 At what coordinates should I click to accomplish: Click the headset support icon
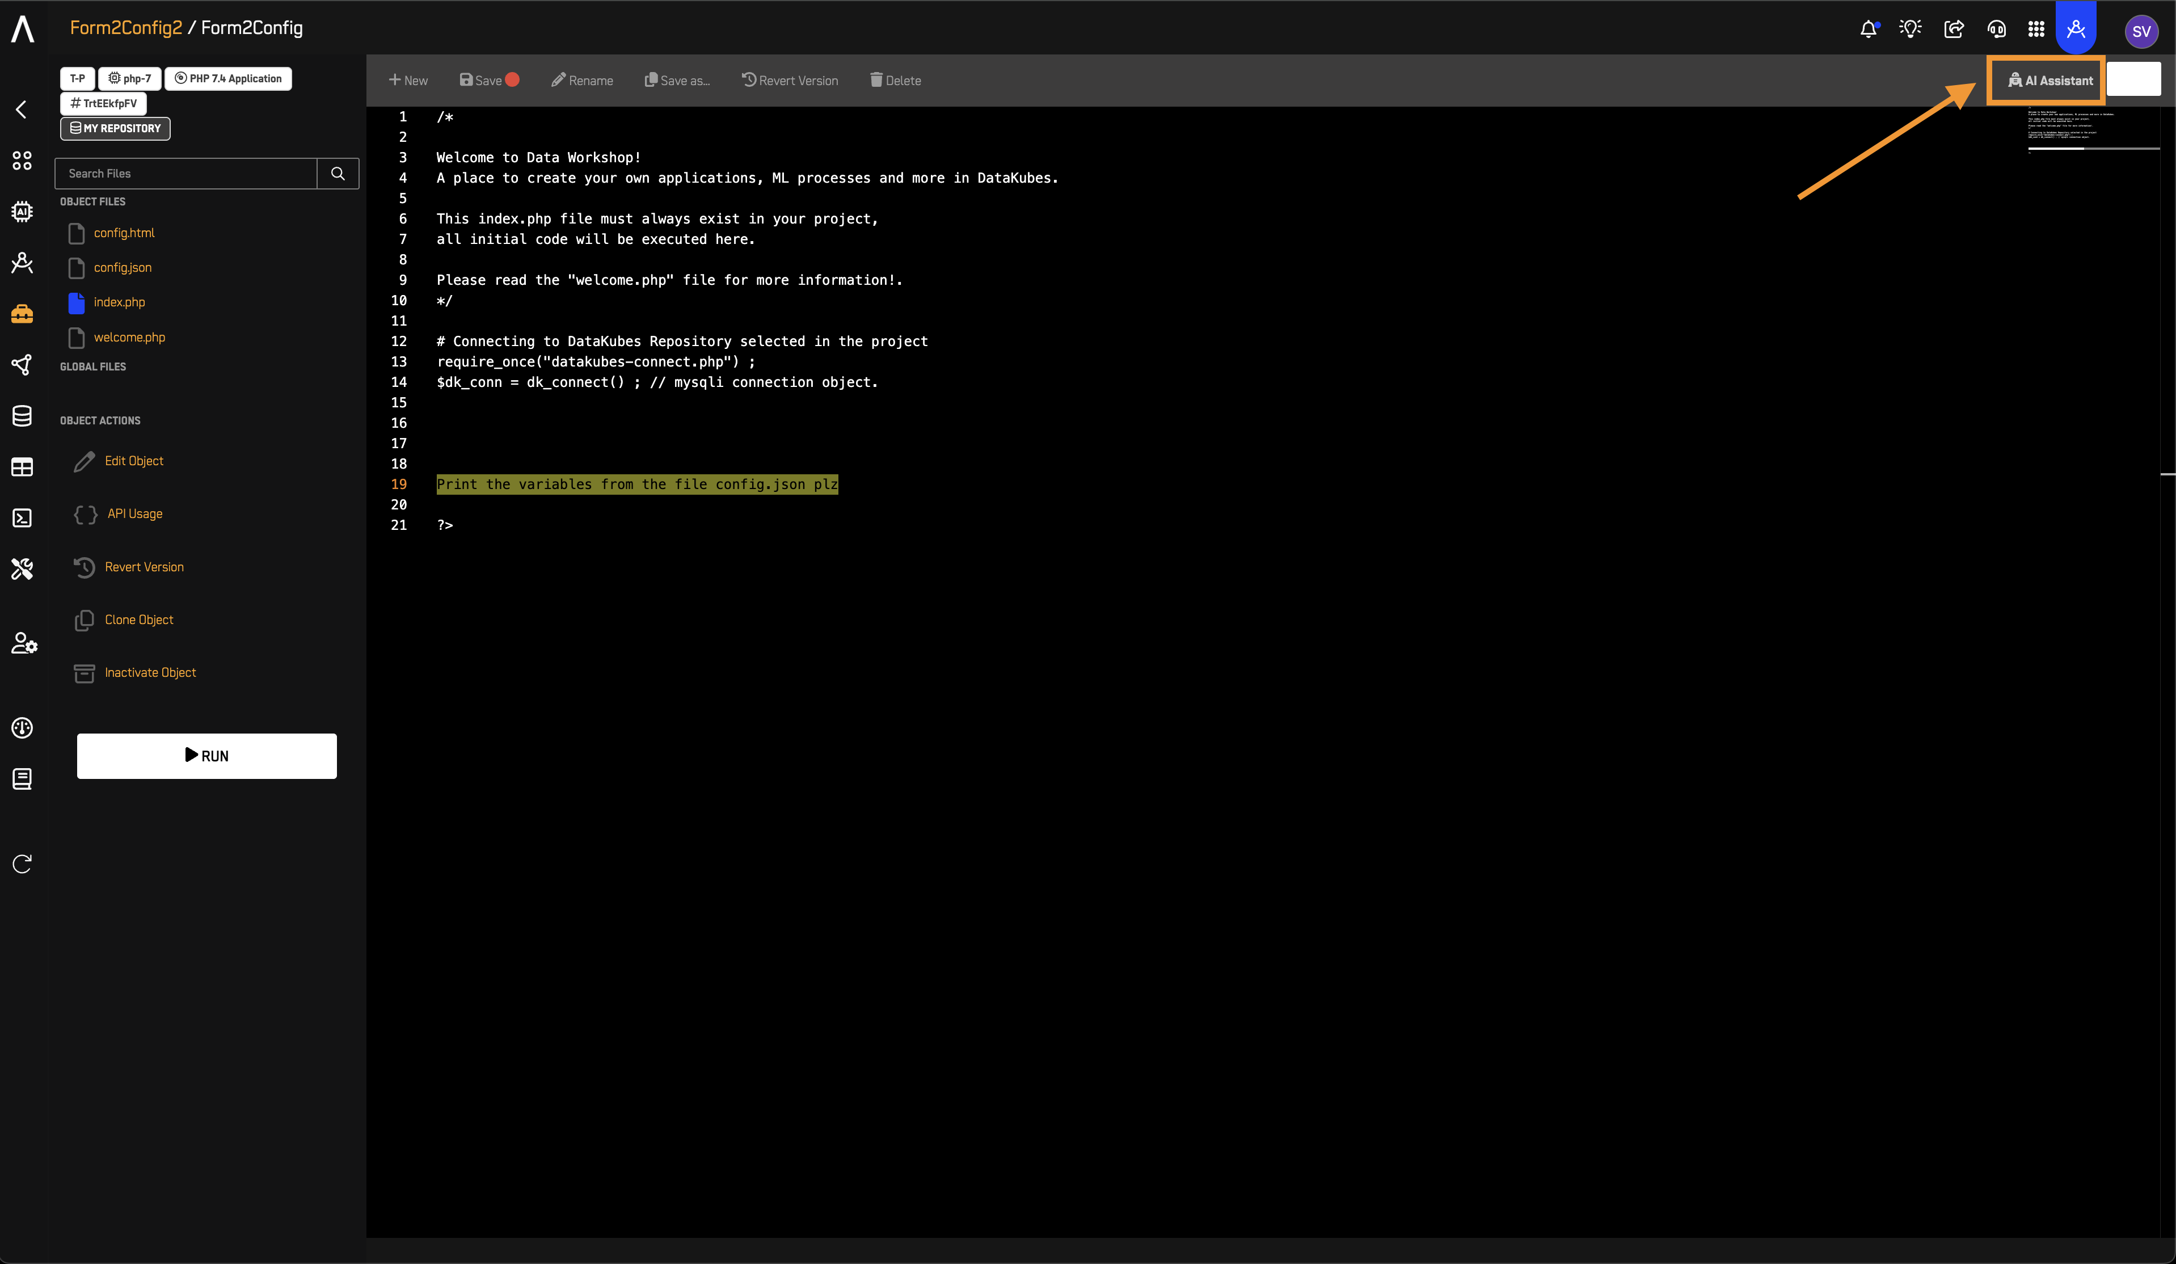(1996, 30)
